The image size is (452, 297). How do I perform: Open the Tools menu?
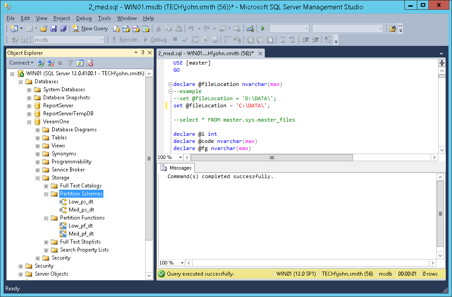(x=104, y=18)
